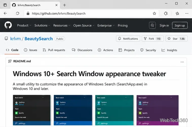Click the GitHub search magnifier button

pyautogui.click(x=152, y=25)
